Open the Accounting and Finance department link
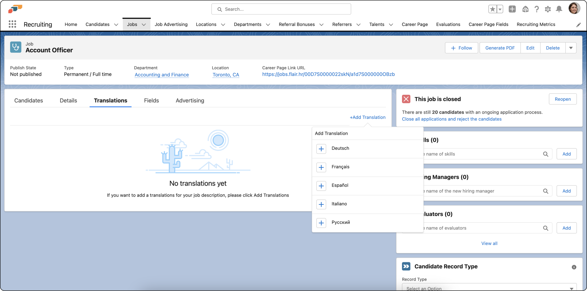The width and height of the screenshot is (587, 291). (x=162, y=75)
